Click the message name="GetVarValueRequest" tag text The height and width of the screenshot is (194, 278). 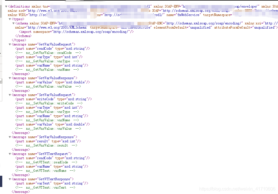(43, 44)
